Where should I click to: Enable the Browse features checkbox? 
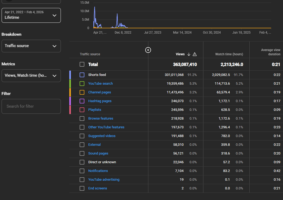pyautogui.click(x=82, y=119)
